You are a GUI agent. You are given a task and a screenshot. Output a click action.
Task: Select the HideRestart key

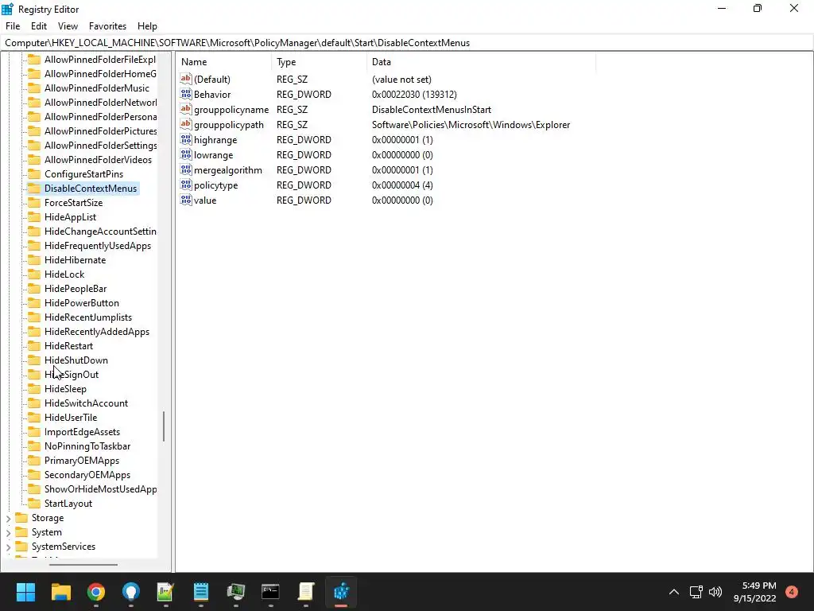click(x=68, y=345)
